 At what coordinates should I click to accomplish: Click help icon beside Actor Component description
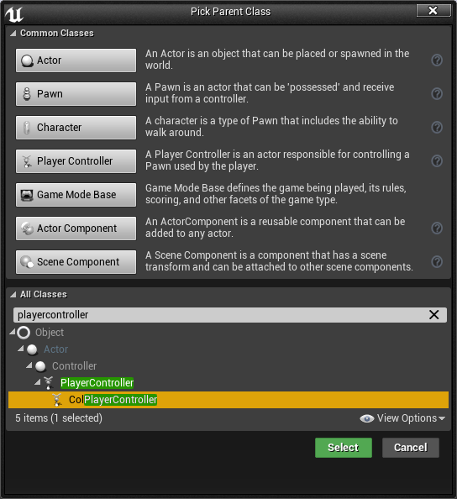pos(437,228)
